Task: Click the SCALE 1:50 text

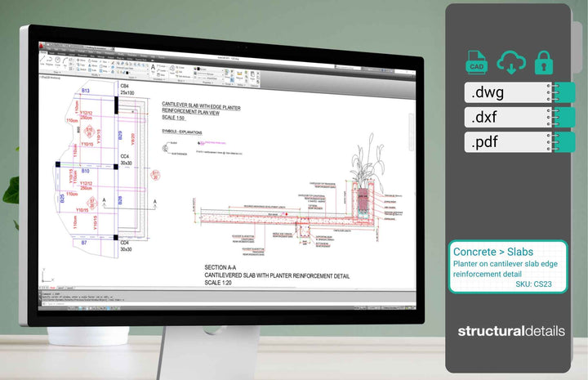Action: click(x=173, y=117)
